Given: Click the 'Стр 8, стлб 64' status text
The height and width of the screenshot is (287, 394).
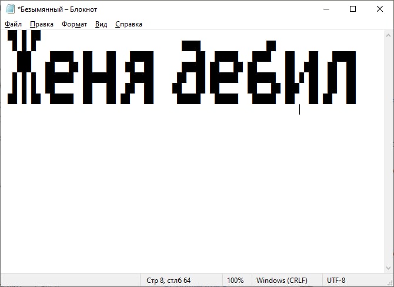Looking at the screenshot, I should click(168, 281).
